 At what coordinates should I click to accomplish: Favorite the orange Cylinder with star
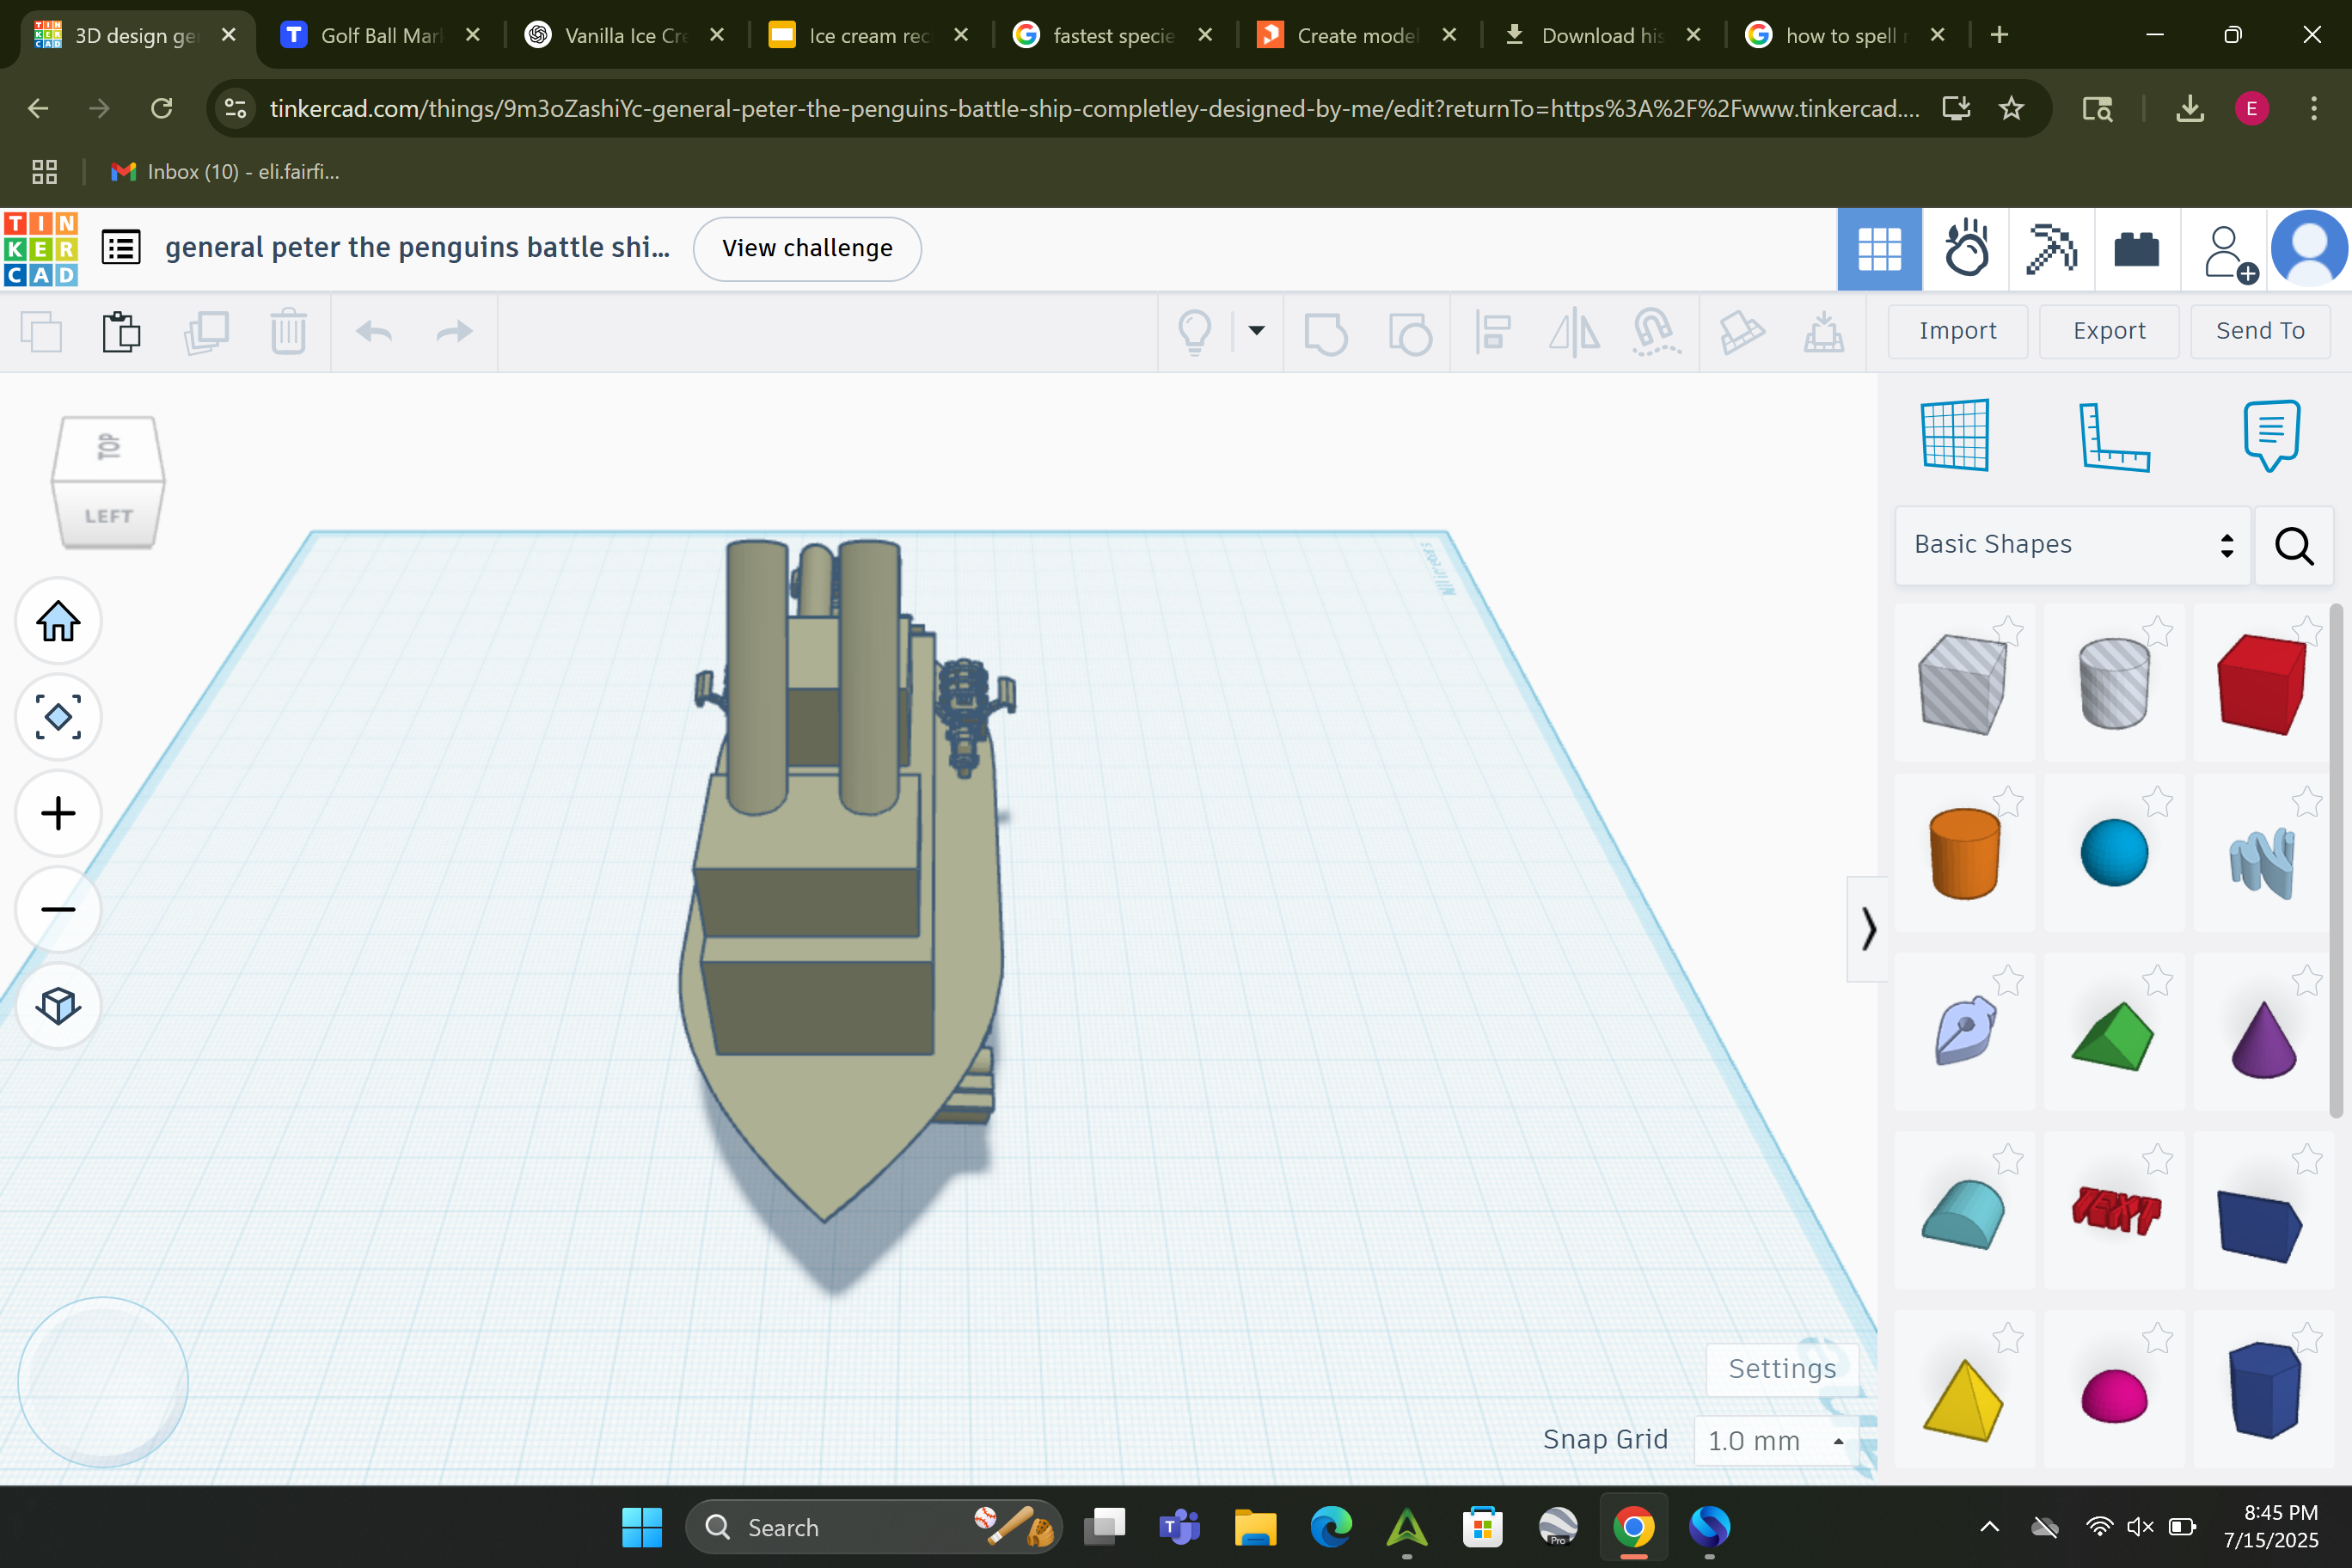[2008, 801]
